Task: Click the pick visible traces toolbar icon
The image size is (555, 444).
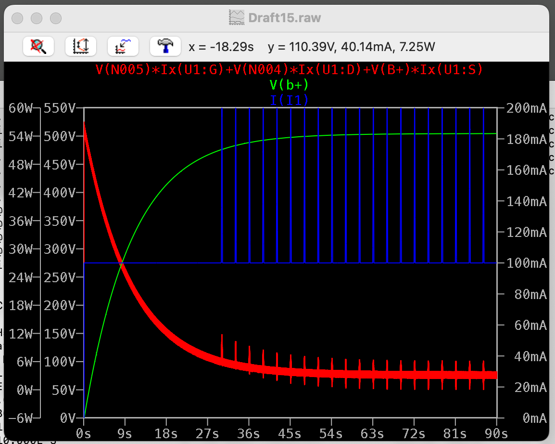Action: [x=123, y=46]
